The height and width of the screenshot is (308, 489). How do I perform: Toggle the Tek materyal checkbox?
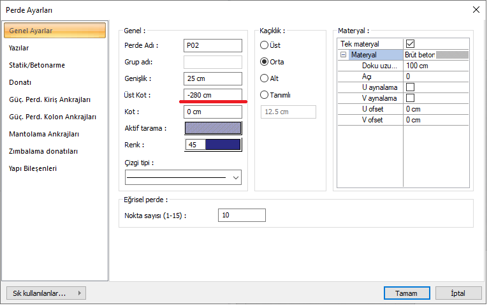tap(410, 44)
